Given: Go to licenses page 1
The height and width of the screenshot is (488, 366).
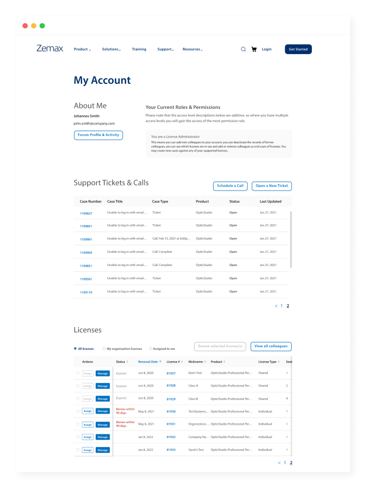Looking at the screenshot, I should pyautogui.click(x=285, y=463).
